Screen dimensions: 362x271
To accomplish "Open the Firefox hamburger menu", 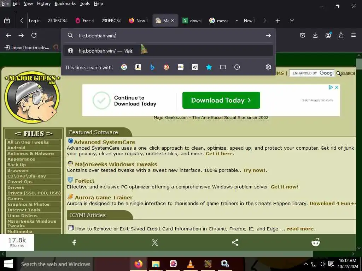I will 354,35.
